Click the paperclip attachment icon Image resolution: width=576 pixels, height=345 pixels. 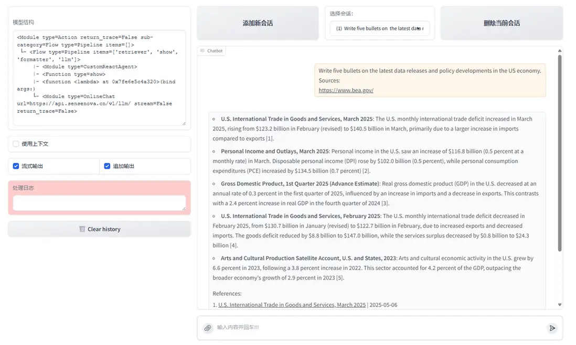click(208, 328)
